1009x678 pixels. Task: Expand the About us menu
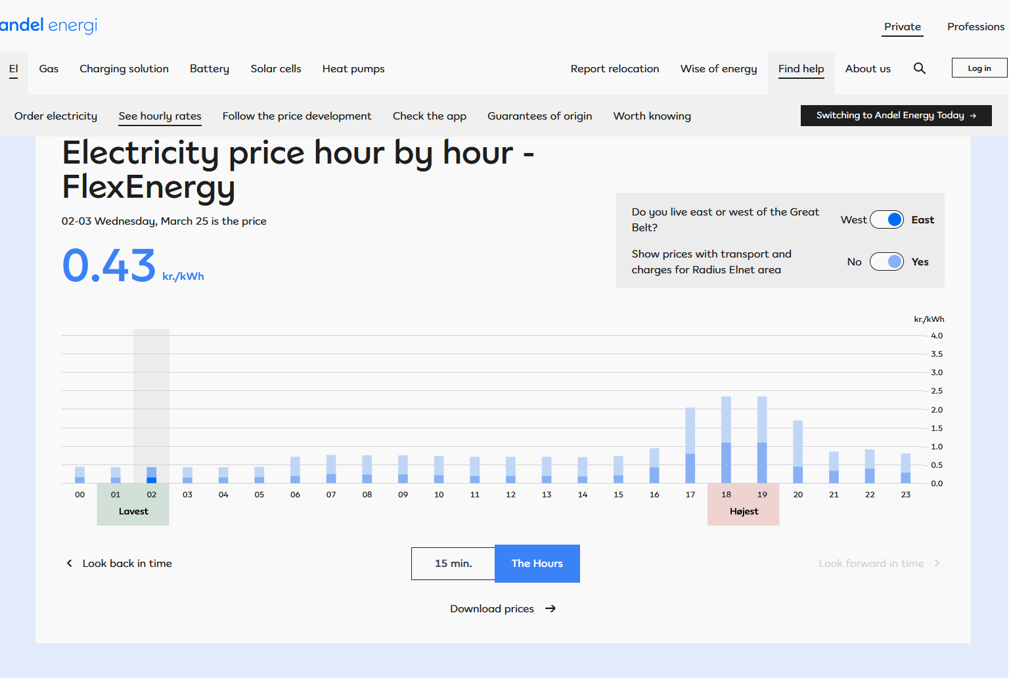pyautogui.click(x=867, y=69)
